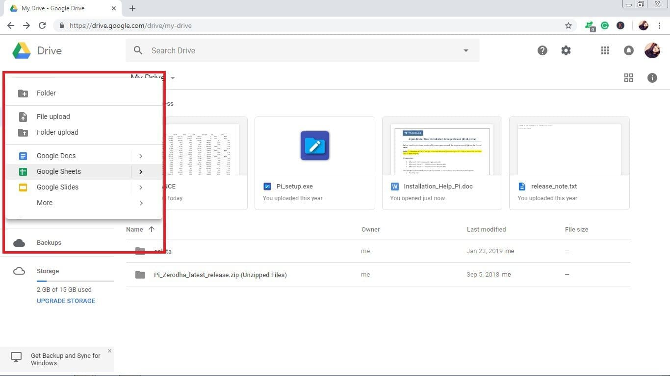This screenshot has height=376, width=670.
Task: Click the green extension icon with 0 badge
Action: pos(590,26)
